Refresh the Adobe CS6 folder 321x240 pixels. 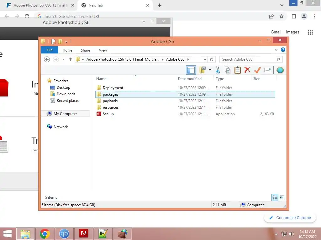coord(212,59)
